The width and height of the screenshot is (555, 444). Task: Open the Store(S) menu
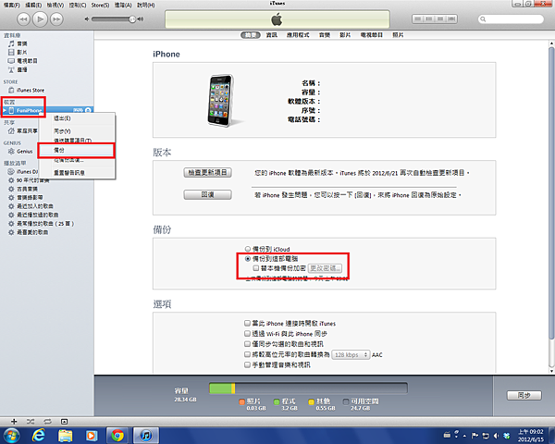click(100, 6)
